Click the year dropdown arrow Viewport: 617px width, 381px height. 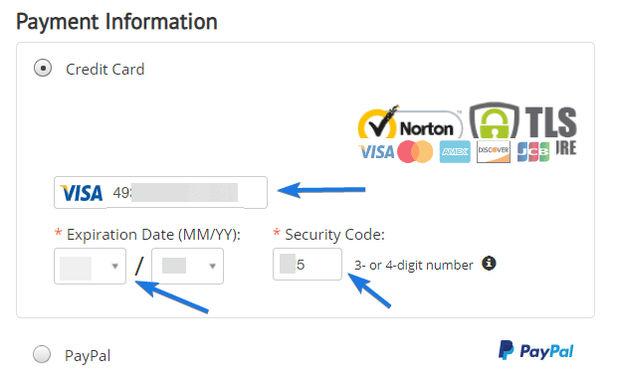tap(213, 267)
